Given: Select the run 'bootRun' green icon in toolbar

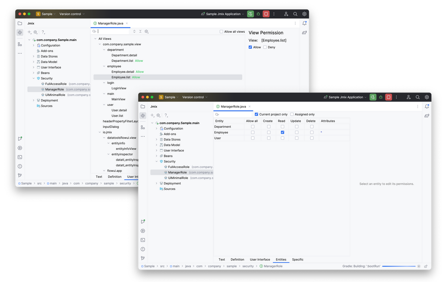Looking at the screenshot, I should [373, 97].
